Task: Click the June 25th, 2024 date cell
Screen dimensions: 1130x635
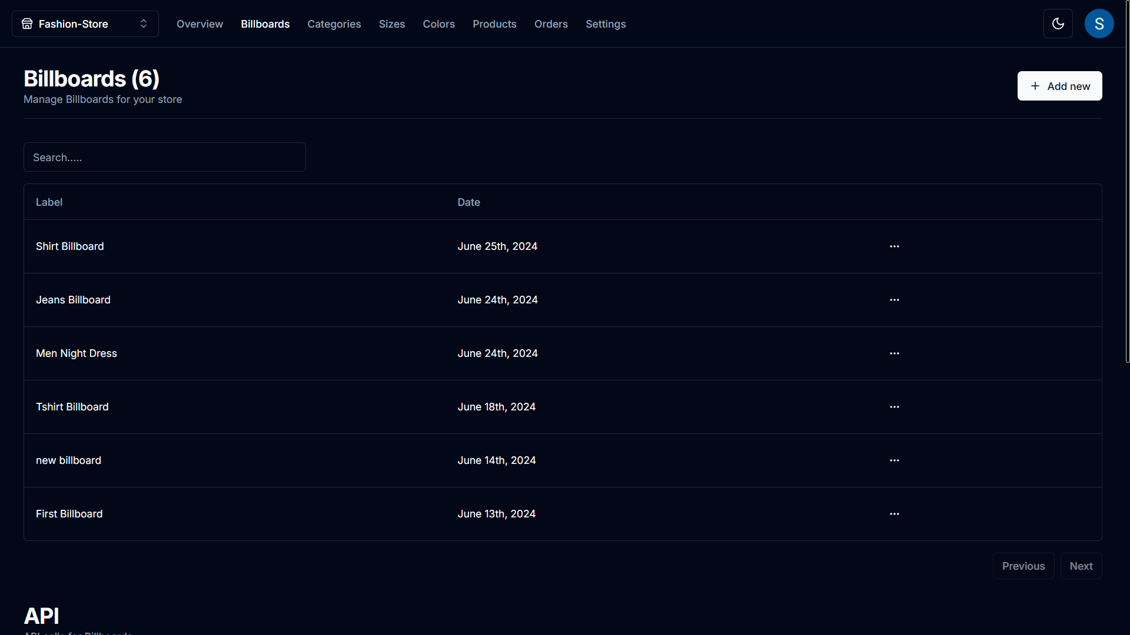Action: point(497,246)
